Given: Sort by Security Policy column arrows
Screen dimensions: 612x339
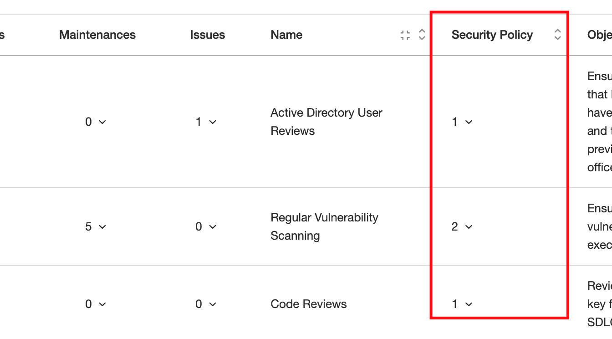Looking at the screenshot, I should coord(557,35).
